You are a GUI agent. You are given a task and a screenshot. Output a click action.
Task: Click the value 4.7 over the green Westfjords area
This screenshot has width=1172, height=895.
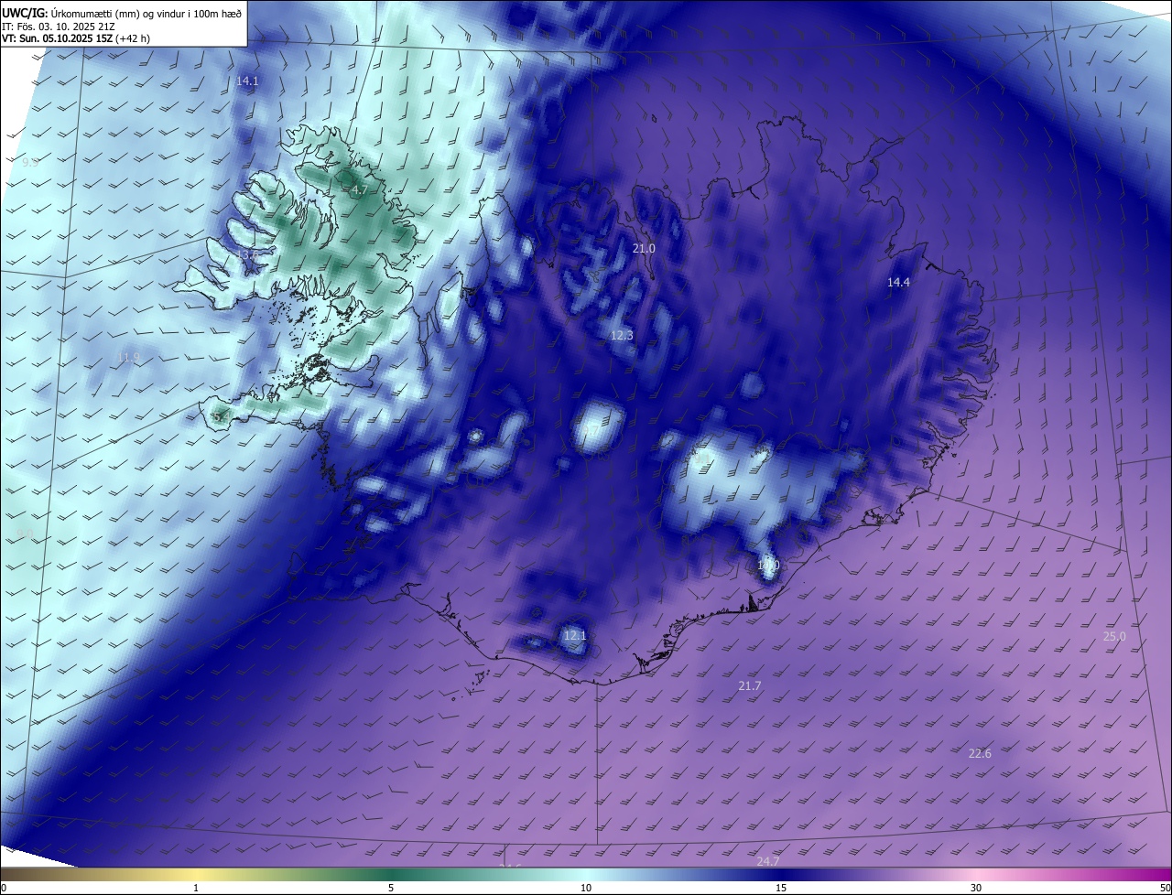click(359, 190)
